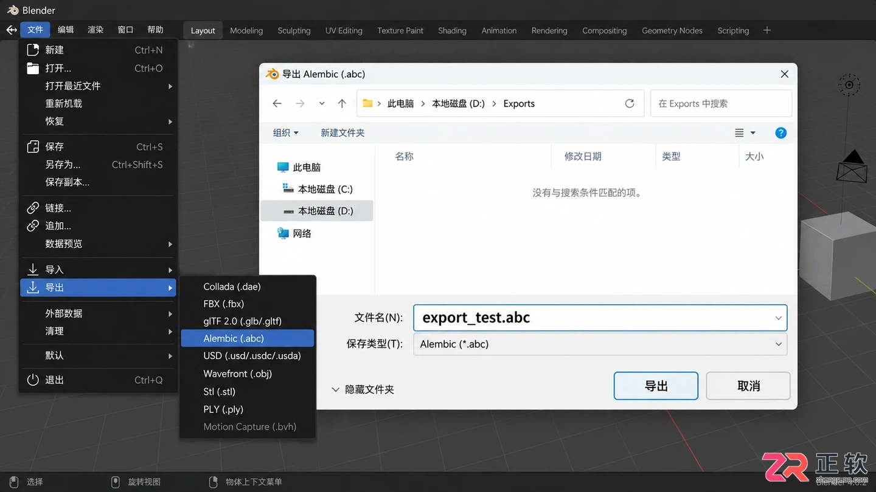Image resolution: width=876 pixels, height=492 pixels.
Task: Click the 打开 folder icon in File menu
Action: click(x=33, y=68)
